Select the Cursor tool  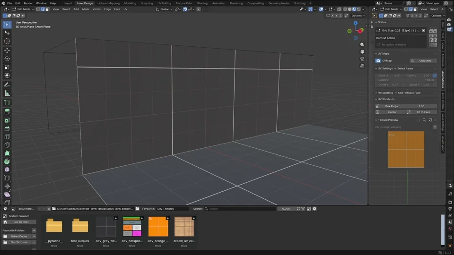(x=7, y=41)
